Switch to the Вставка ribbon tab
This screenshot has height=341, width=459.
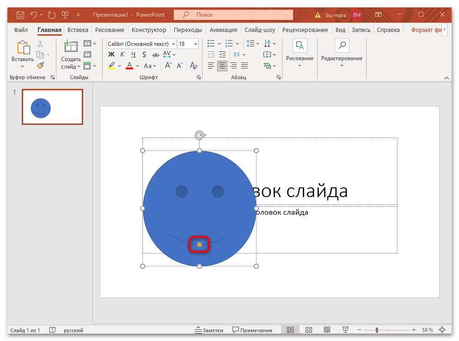click(78, 30)
